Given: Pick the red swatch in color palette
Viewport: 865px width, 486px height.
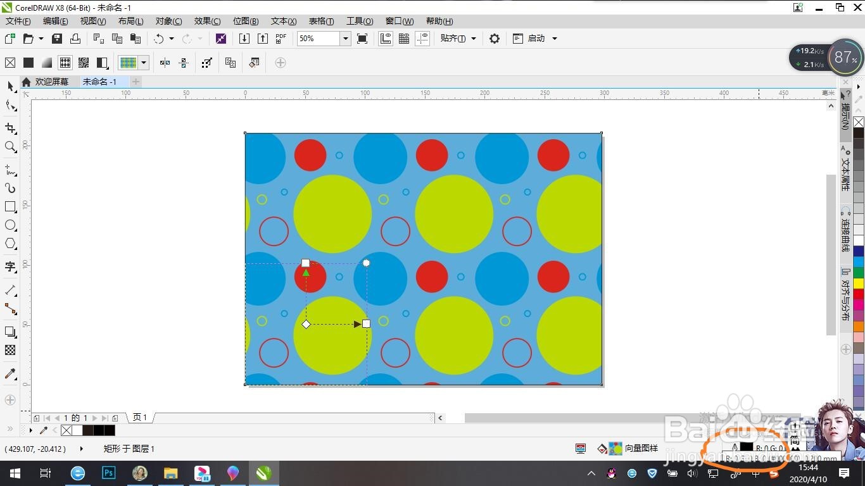Looking at the screenshot, I should [859, 294].
